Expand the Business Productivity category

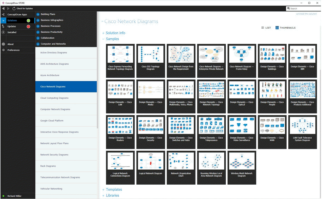click(x=38, y=32)
